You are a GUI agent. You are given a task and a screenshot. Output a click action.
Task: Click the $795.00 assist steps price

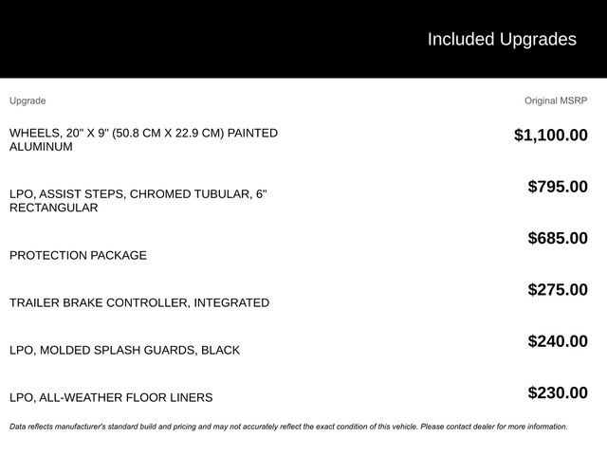pos(558,187)
